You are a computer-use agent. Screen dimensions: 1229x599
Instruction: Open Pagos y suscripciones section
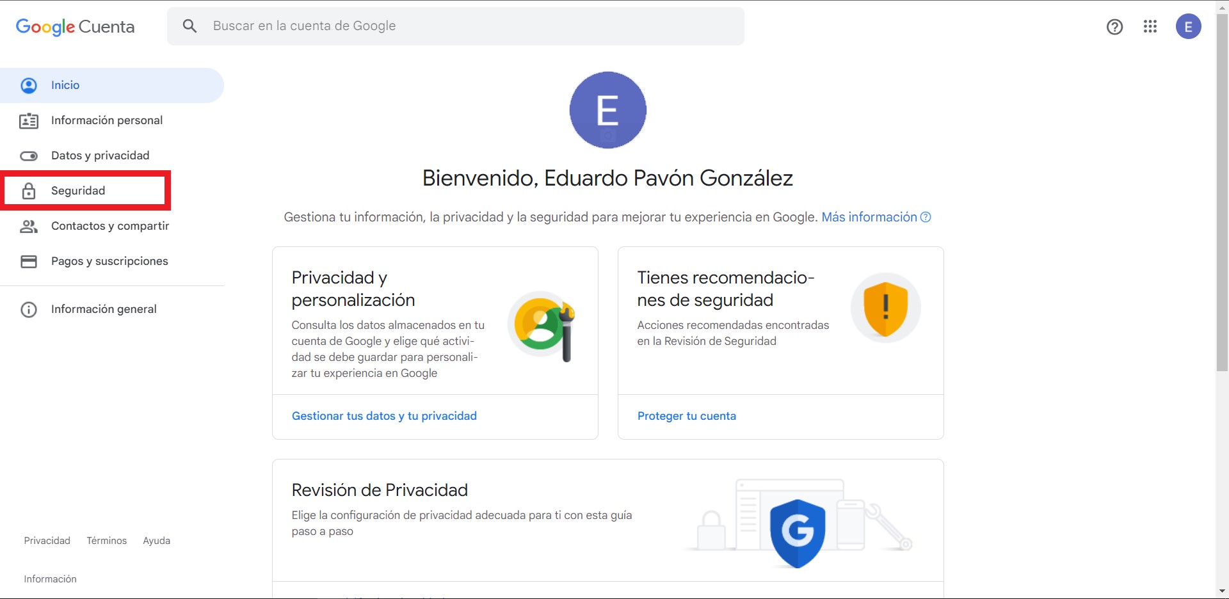(x=112, y=261)
